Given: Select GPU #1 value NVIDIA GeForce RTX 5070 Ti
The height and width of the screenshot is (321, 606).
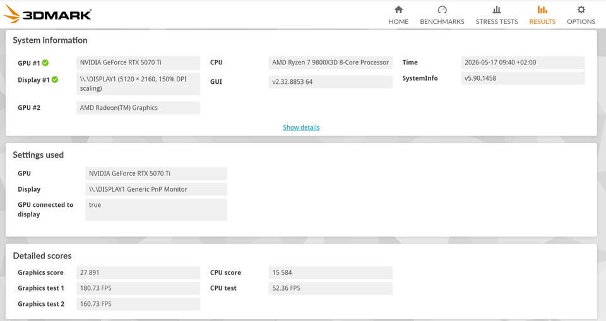Looking at the screenshot, I should click(x=138, y=62).
